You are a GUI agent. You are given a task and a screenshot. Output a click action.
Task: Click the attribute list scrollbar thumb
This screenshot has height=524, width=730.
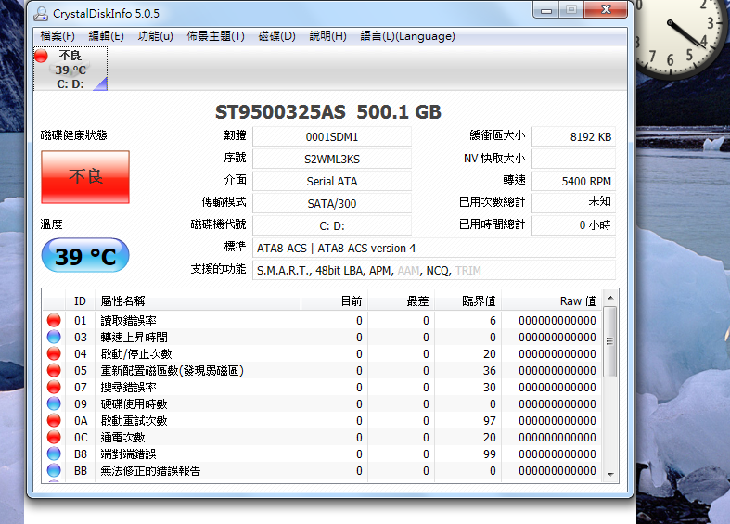pos(610,341)
